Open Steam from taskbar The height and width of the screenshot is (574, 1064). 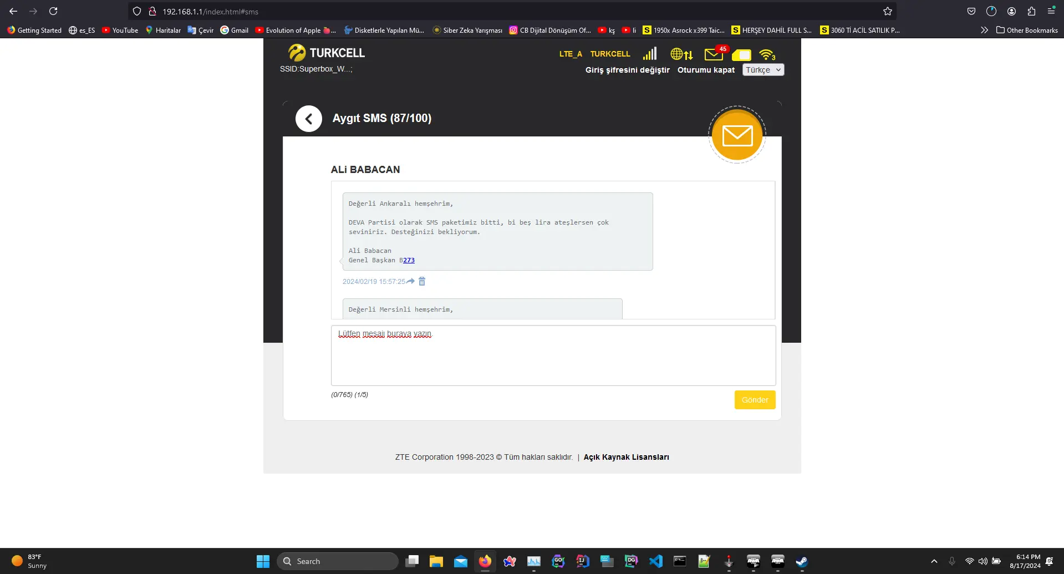(x=802, y=561)
